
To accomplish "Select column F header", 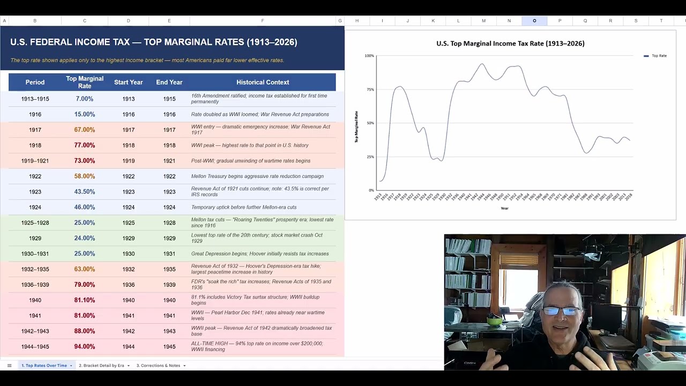I will (263, 21).
